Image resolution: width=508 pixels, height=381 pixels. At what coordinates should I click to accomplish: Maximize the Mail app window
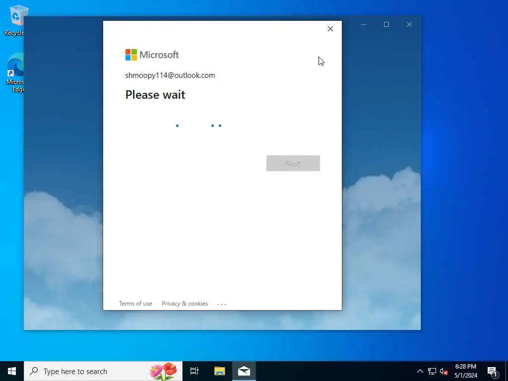click(386, 25)
